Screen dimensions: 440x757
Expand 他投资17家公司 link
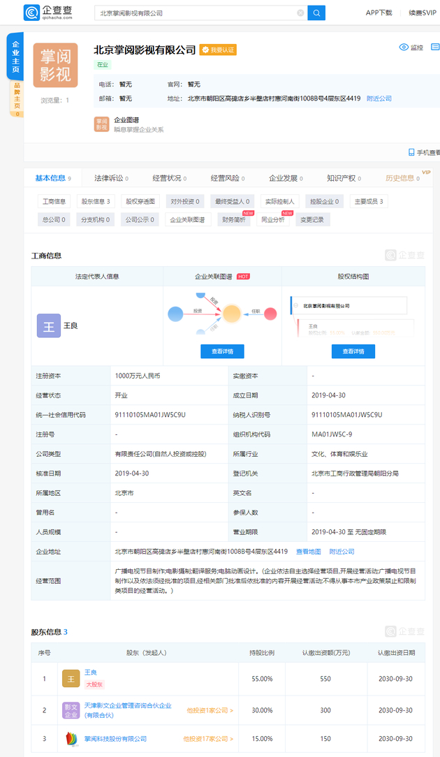point(208,739)
